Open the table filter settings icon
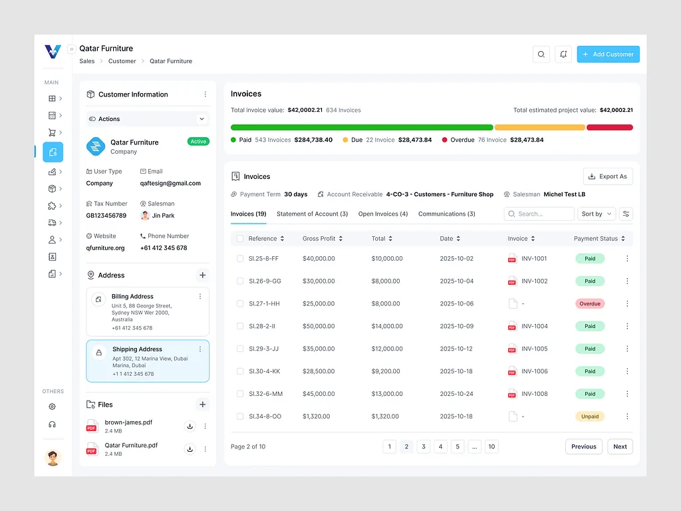This screenshot has height=511, width=681. click(626, 214)
